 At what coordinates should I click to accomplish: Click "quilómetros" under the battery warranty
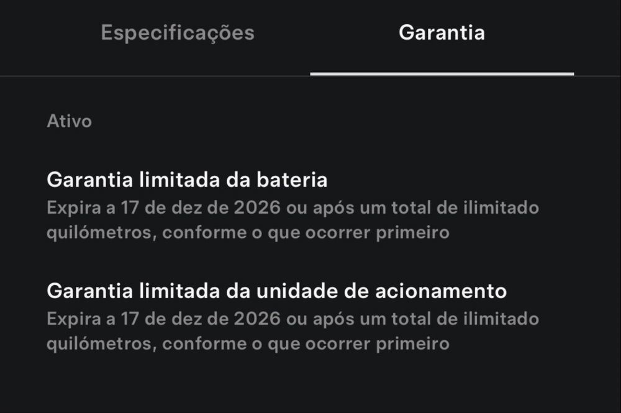point(97,233)
